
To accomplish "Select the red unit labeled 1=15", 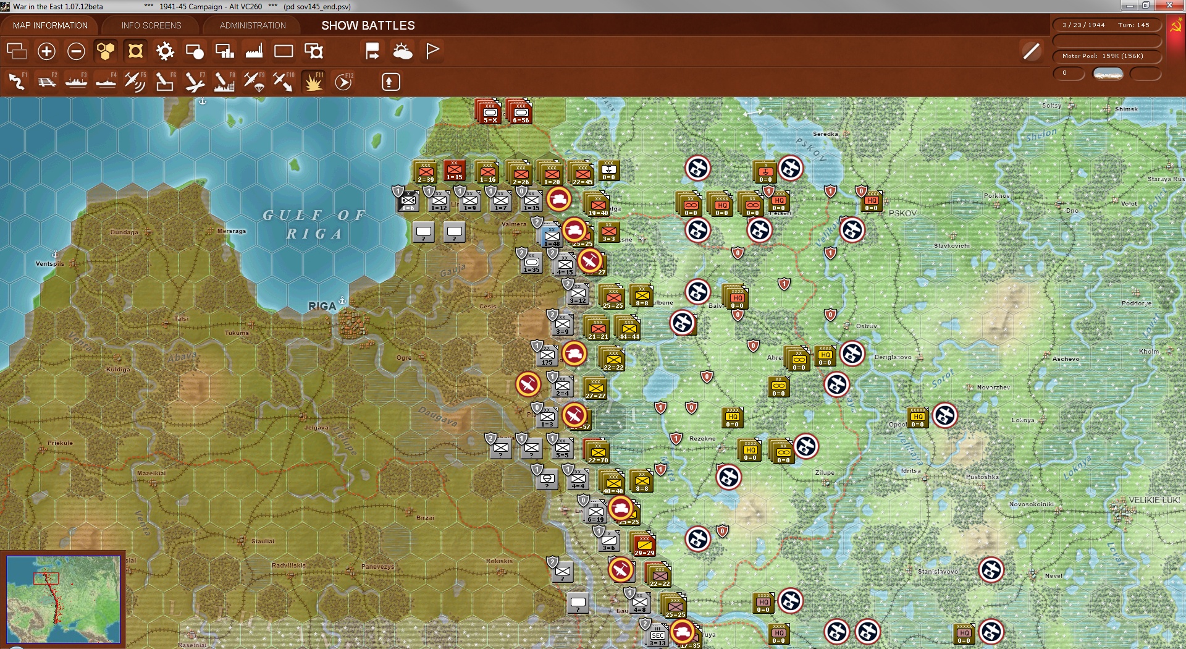I will coord(455,170).
